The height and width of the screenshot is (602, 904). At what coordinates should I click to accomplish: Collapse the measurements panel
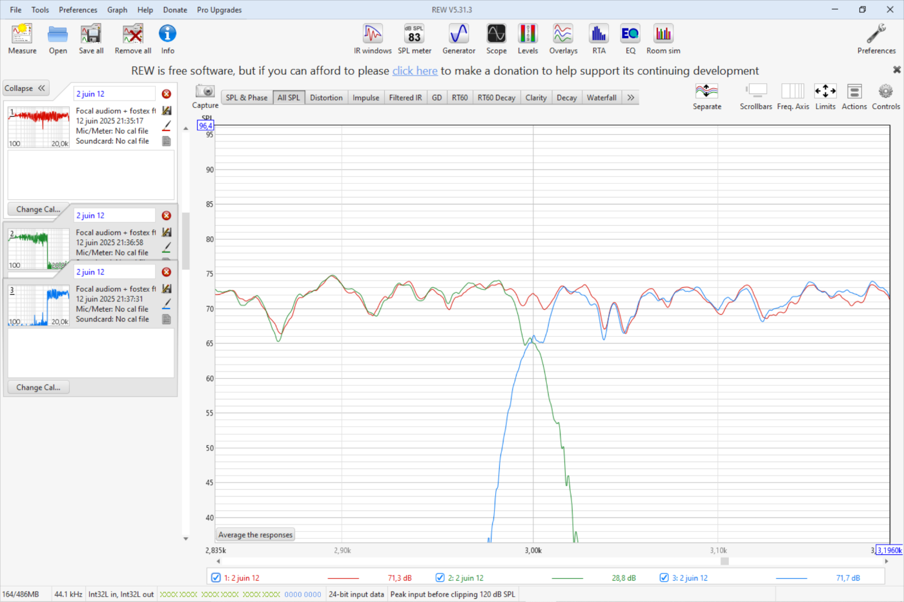click(x=26, y=88)
